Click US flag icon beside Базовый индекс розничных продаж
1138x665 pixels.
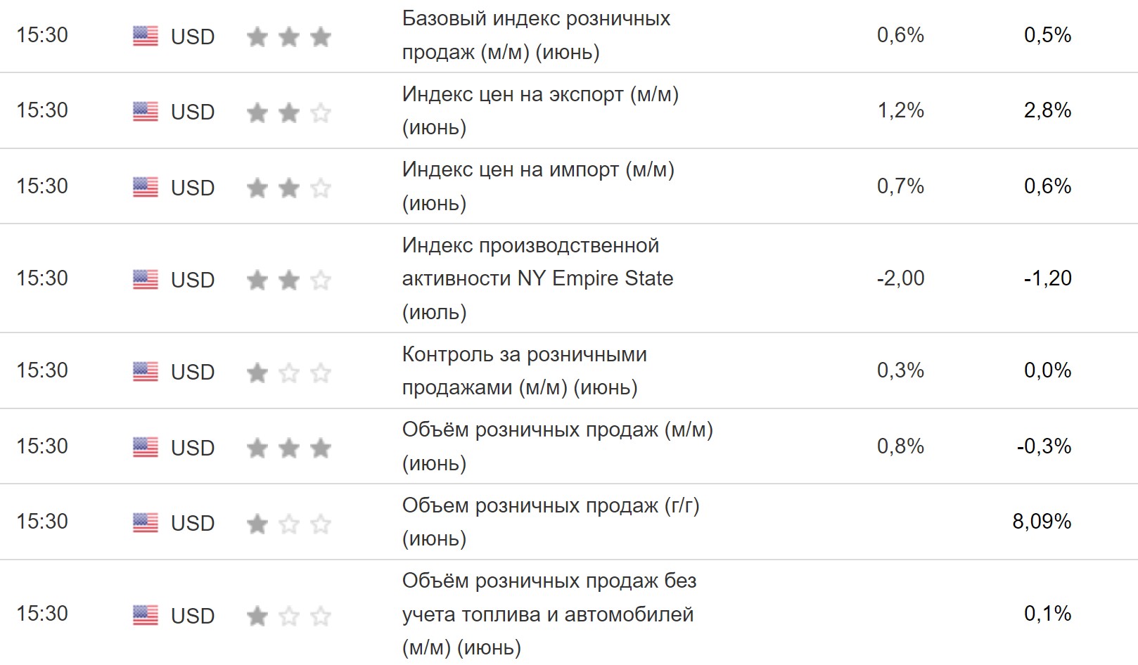(146, 36)
